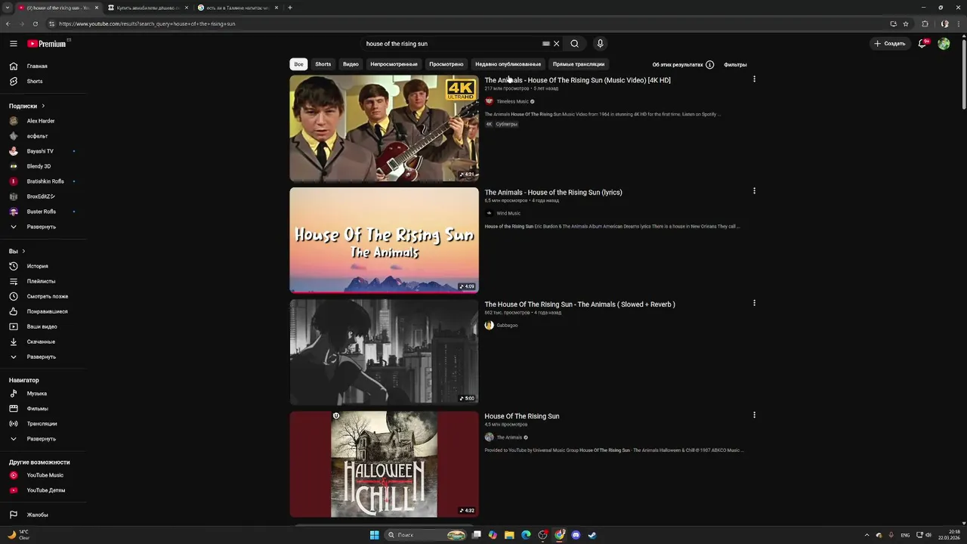
Task: Open the Фильтры dropdown
Action: (x=735, y=64)
